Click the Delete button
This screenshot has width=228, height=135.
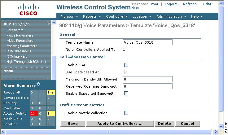(164, 124)
